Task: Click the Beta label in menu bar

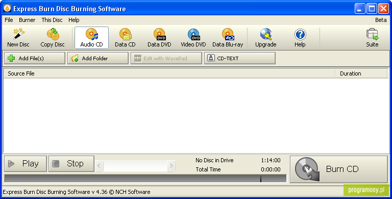Action: pyautogui.click(x=381, y=20)
